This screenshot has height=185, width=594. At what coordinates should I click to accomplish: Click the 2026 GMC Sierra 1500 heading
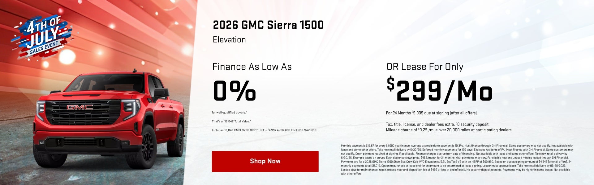coord(268,25)
